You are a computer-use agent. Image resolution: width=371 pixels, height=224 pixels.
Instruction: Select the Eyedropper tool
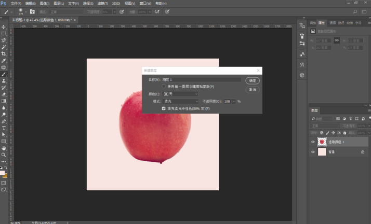[x=4, y=61]
